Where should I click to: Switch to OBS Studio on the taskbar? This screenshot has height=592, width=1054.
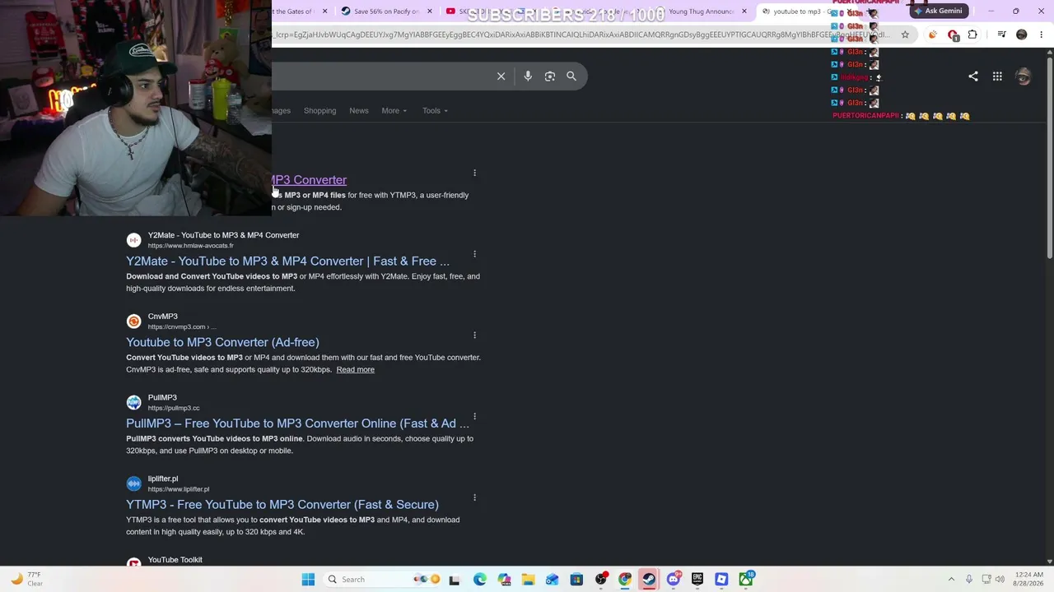(600, 580)
